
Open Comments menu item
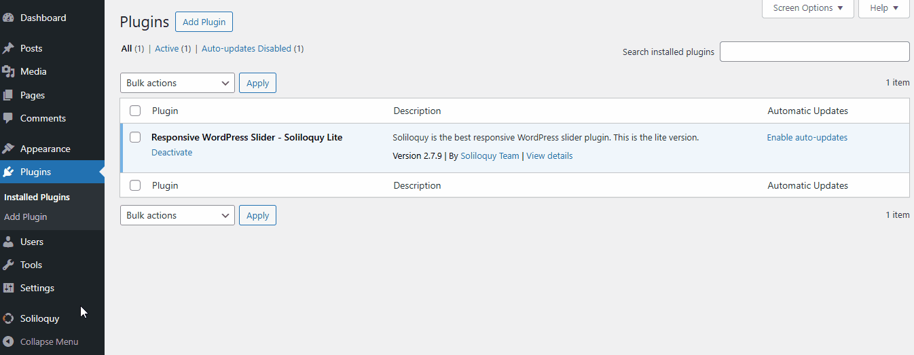click(x=52, y=118)
